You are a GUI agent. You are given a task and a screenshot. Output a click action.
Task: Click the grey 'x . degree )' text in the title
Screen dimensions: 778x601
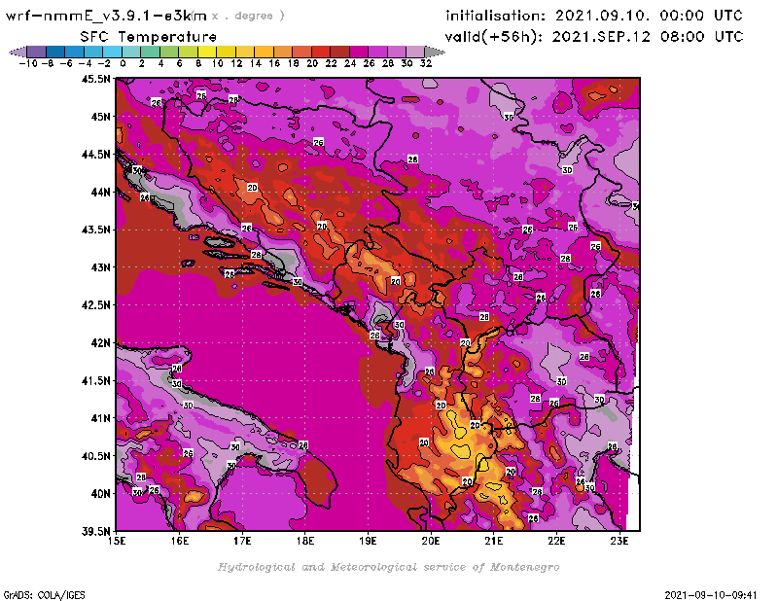pyautogui.click(x=248, y=16)
